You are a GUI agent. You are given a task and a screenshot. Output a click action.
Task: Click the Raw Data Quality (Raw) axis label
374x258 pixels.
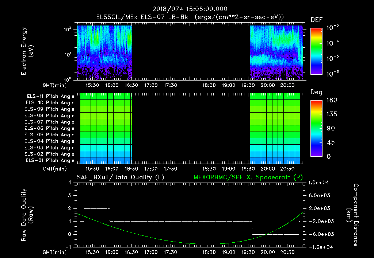point(27,215)
